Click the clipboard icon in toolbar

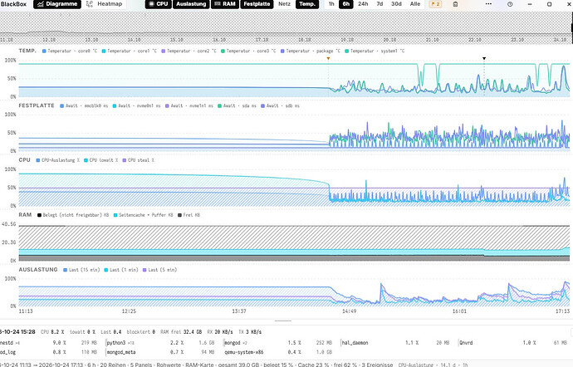455,4
